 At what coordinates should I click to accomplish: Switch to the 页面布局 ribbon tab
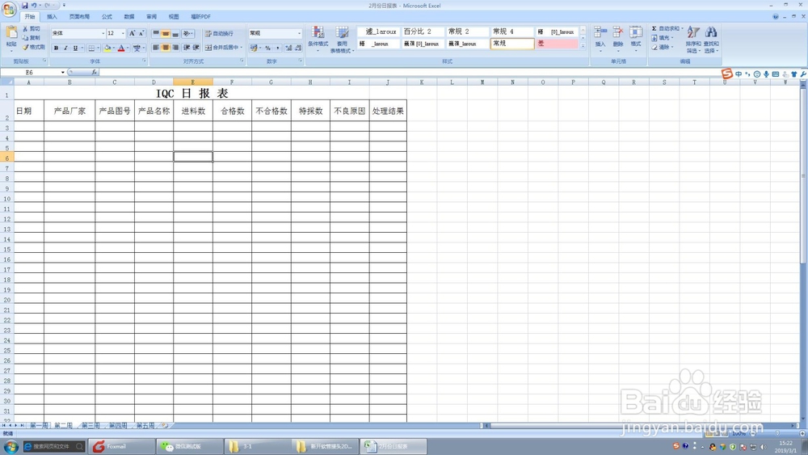click(x=79, y=16)
